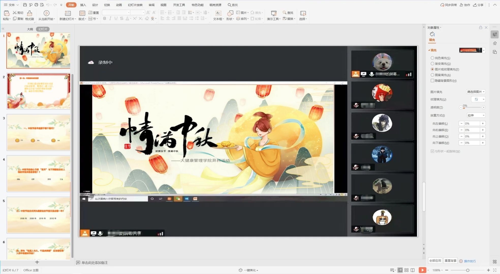Open Presentation Tools (演示工具) icon
500x274 pixels.
click(x=274, y=13)
